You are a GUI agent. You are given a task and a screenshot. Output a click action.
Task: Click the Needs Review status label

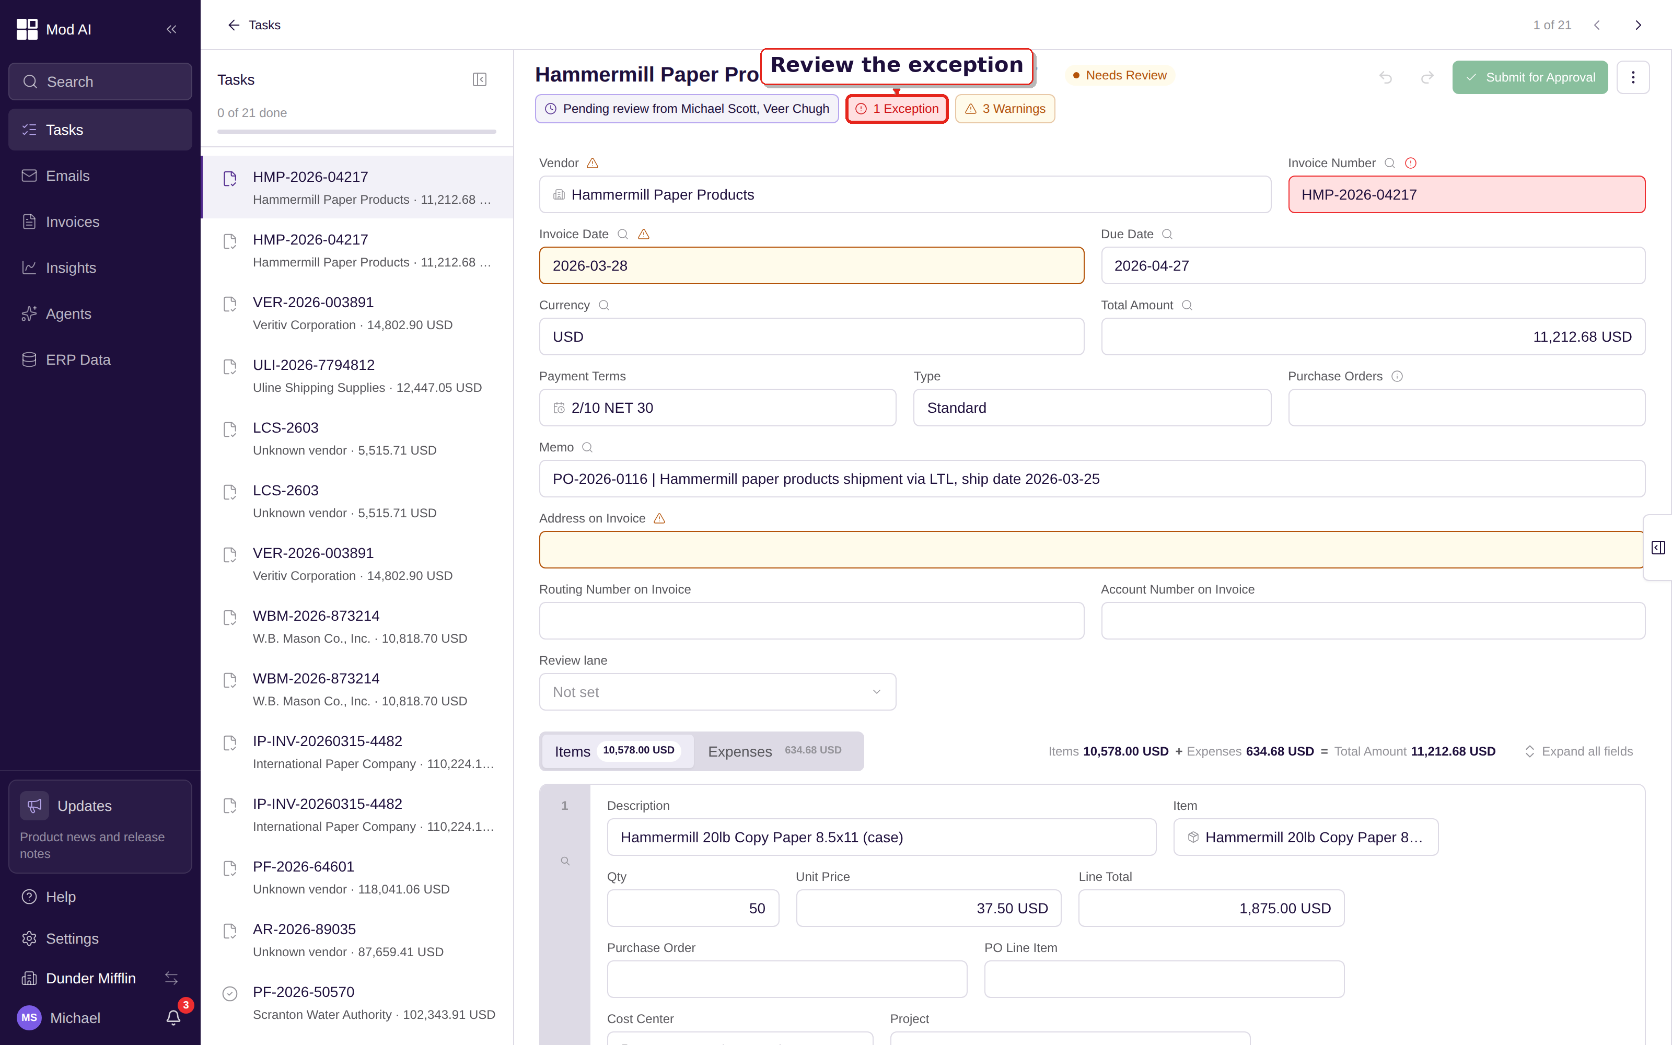pyautogui.click(x=1119, y=75)
